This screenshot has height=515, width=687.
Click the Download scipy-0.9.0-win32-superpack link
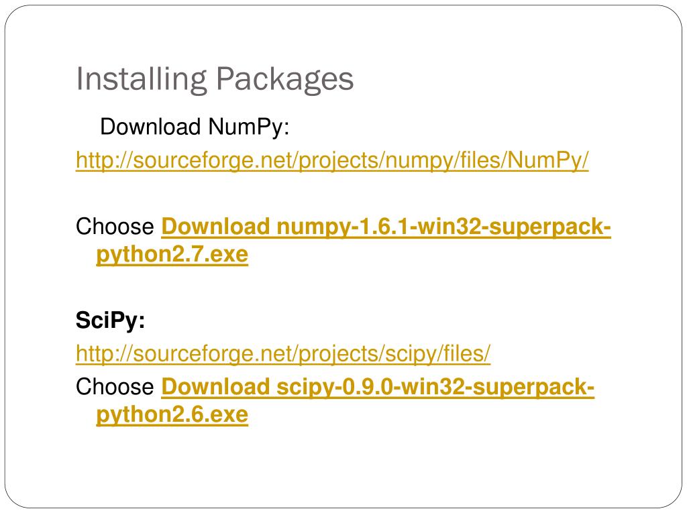tap(378, 387)
